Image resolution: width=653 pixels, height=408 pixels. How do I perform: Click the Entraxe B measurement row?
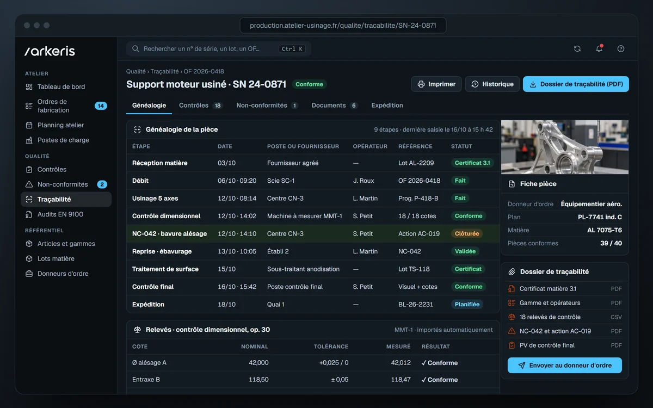313,380
